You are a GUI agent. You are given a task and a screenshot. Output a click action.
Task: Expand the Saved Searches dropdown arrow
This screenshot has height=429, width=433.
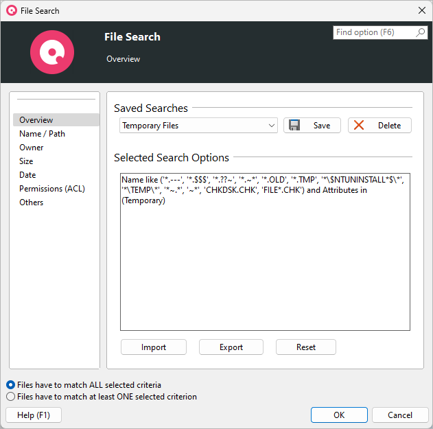point(272,126)
